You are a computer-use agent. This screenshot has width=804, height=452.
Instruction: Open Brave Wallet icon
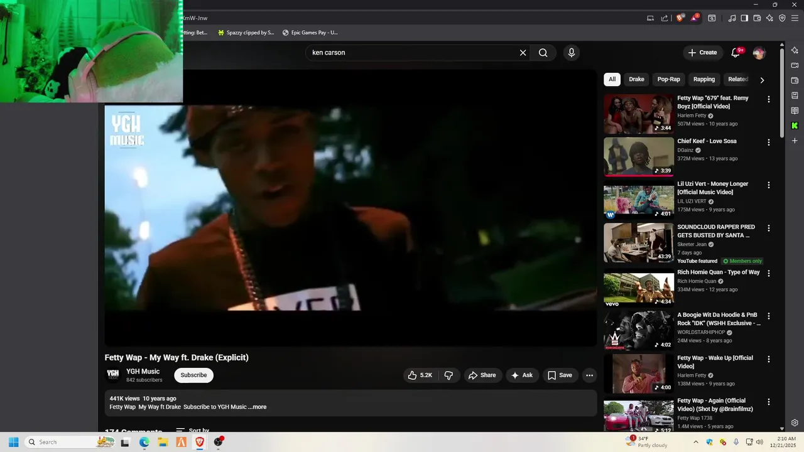coord(757,18)
